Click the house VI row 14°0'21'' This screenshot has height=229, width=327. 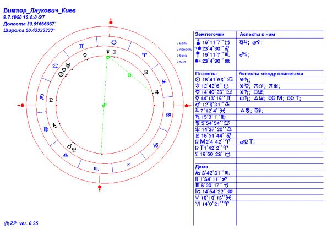212,204
